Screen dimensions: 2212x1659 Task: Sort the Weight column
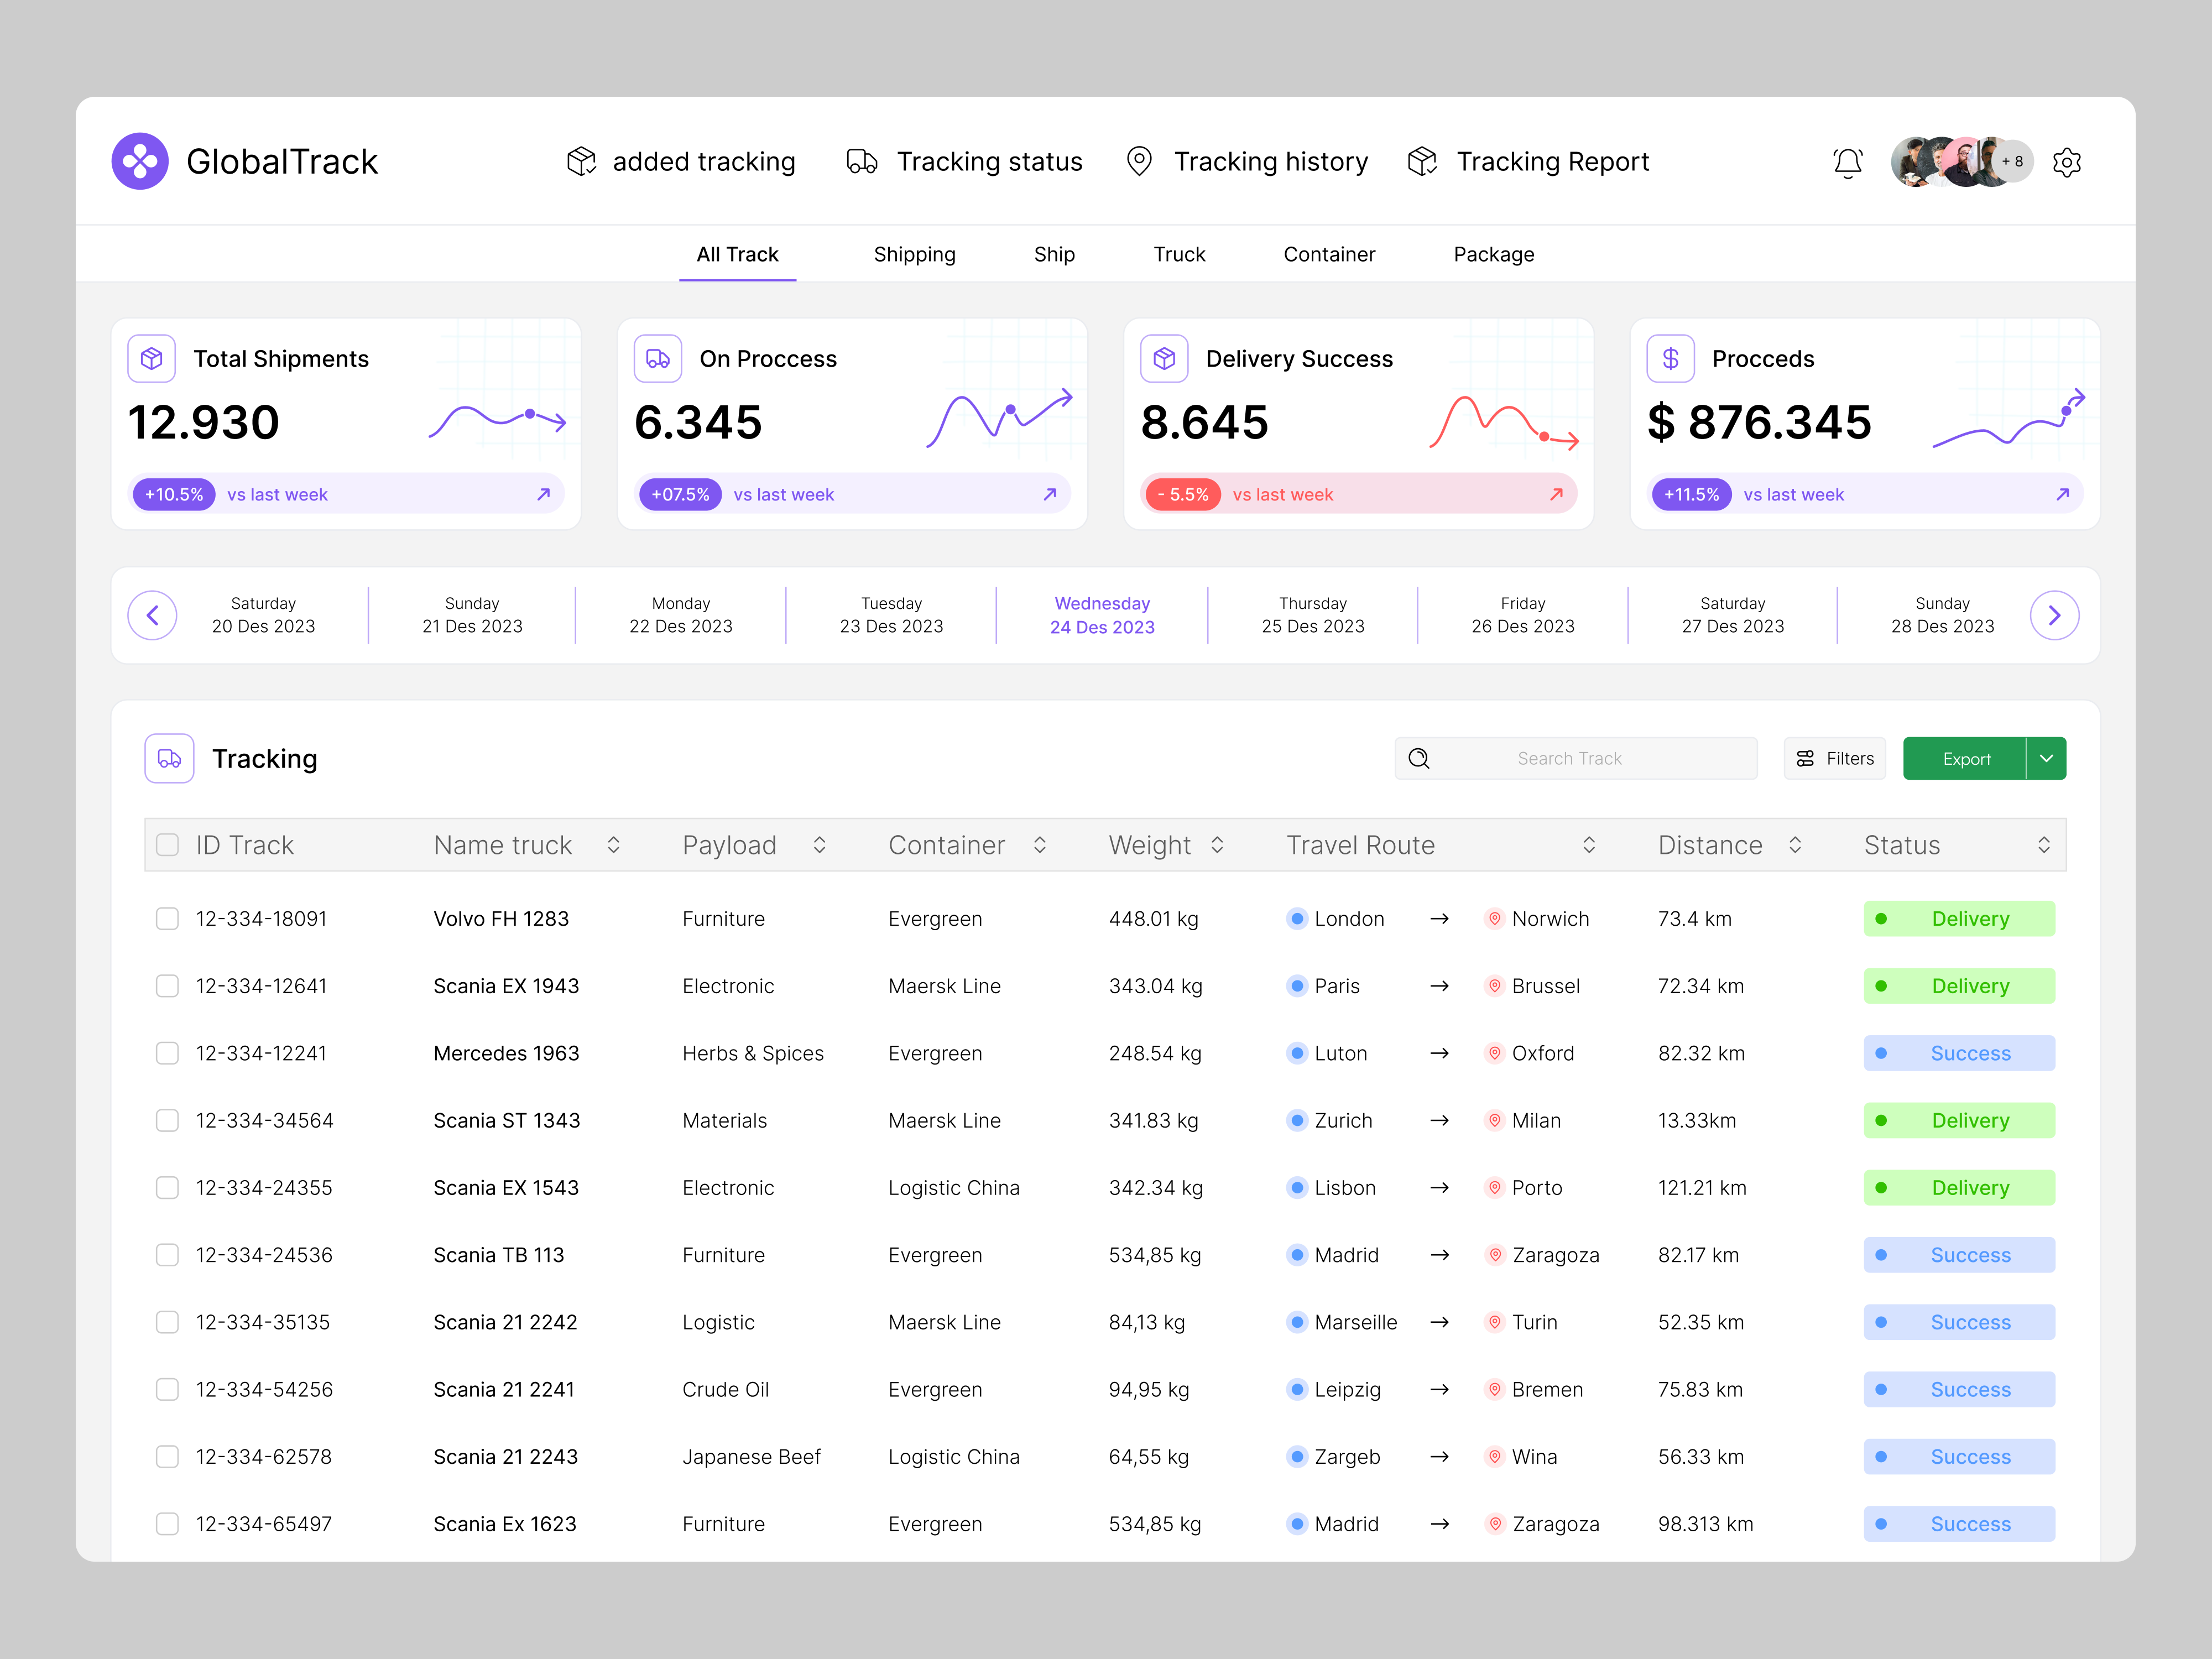[1218, 844]
